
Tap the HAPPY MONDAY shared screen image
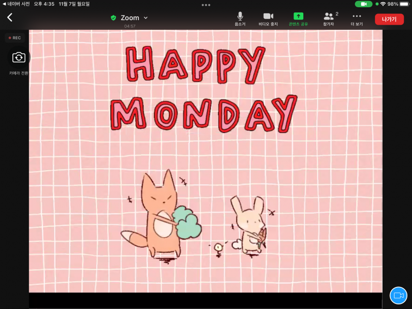pos(205,161)
